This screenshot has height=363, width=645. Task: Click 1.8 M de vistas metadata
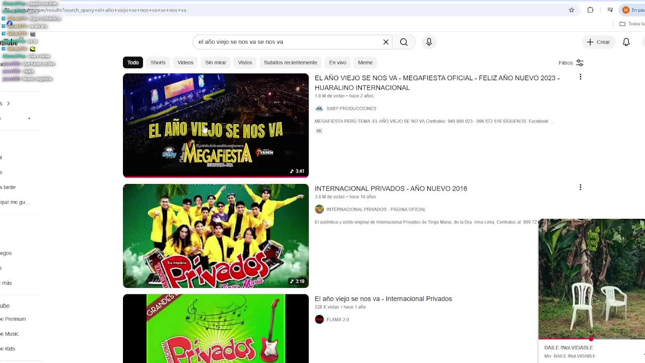pyautogui.click(x=330, y=96)
